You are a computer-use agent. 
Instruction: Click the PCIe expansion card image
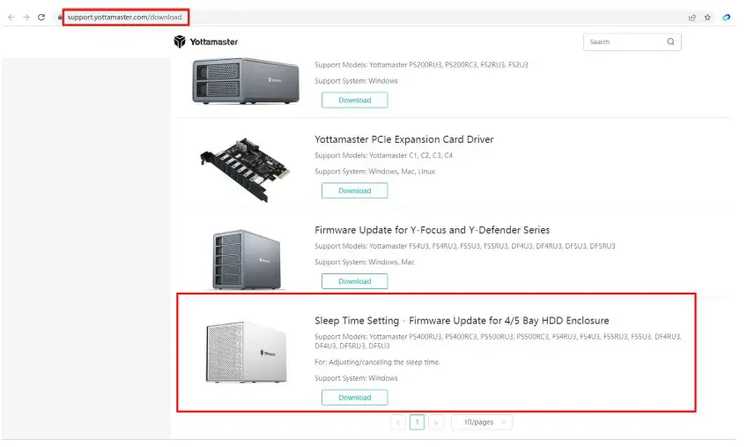pyautogui.click(x=245, y=170)
